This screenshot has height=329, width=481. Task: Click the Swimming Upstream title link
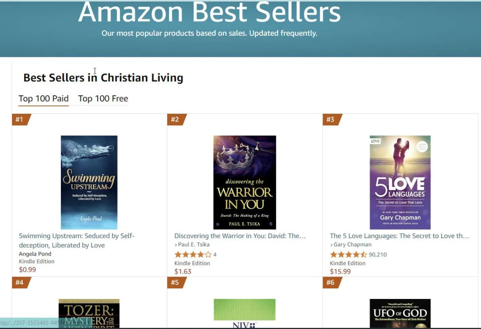coord(77,240)
